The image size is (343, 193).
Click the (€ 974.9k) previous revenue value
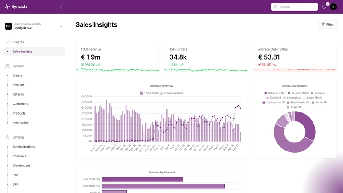click(88, 65)
